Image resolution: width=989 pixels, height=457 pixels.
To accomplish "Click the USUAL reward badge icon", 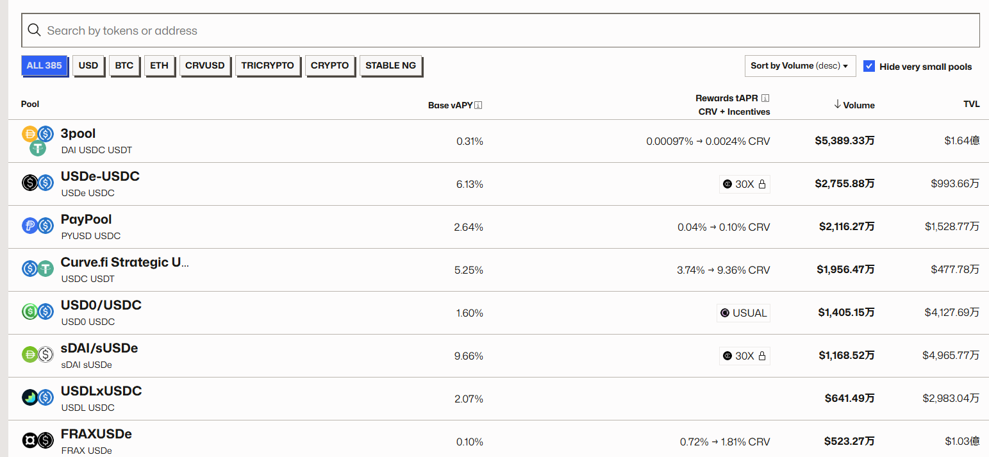I will click(725, 313).
